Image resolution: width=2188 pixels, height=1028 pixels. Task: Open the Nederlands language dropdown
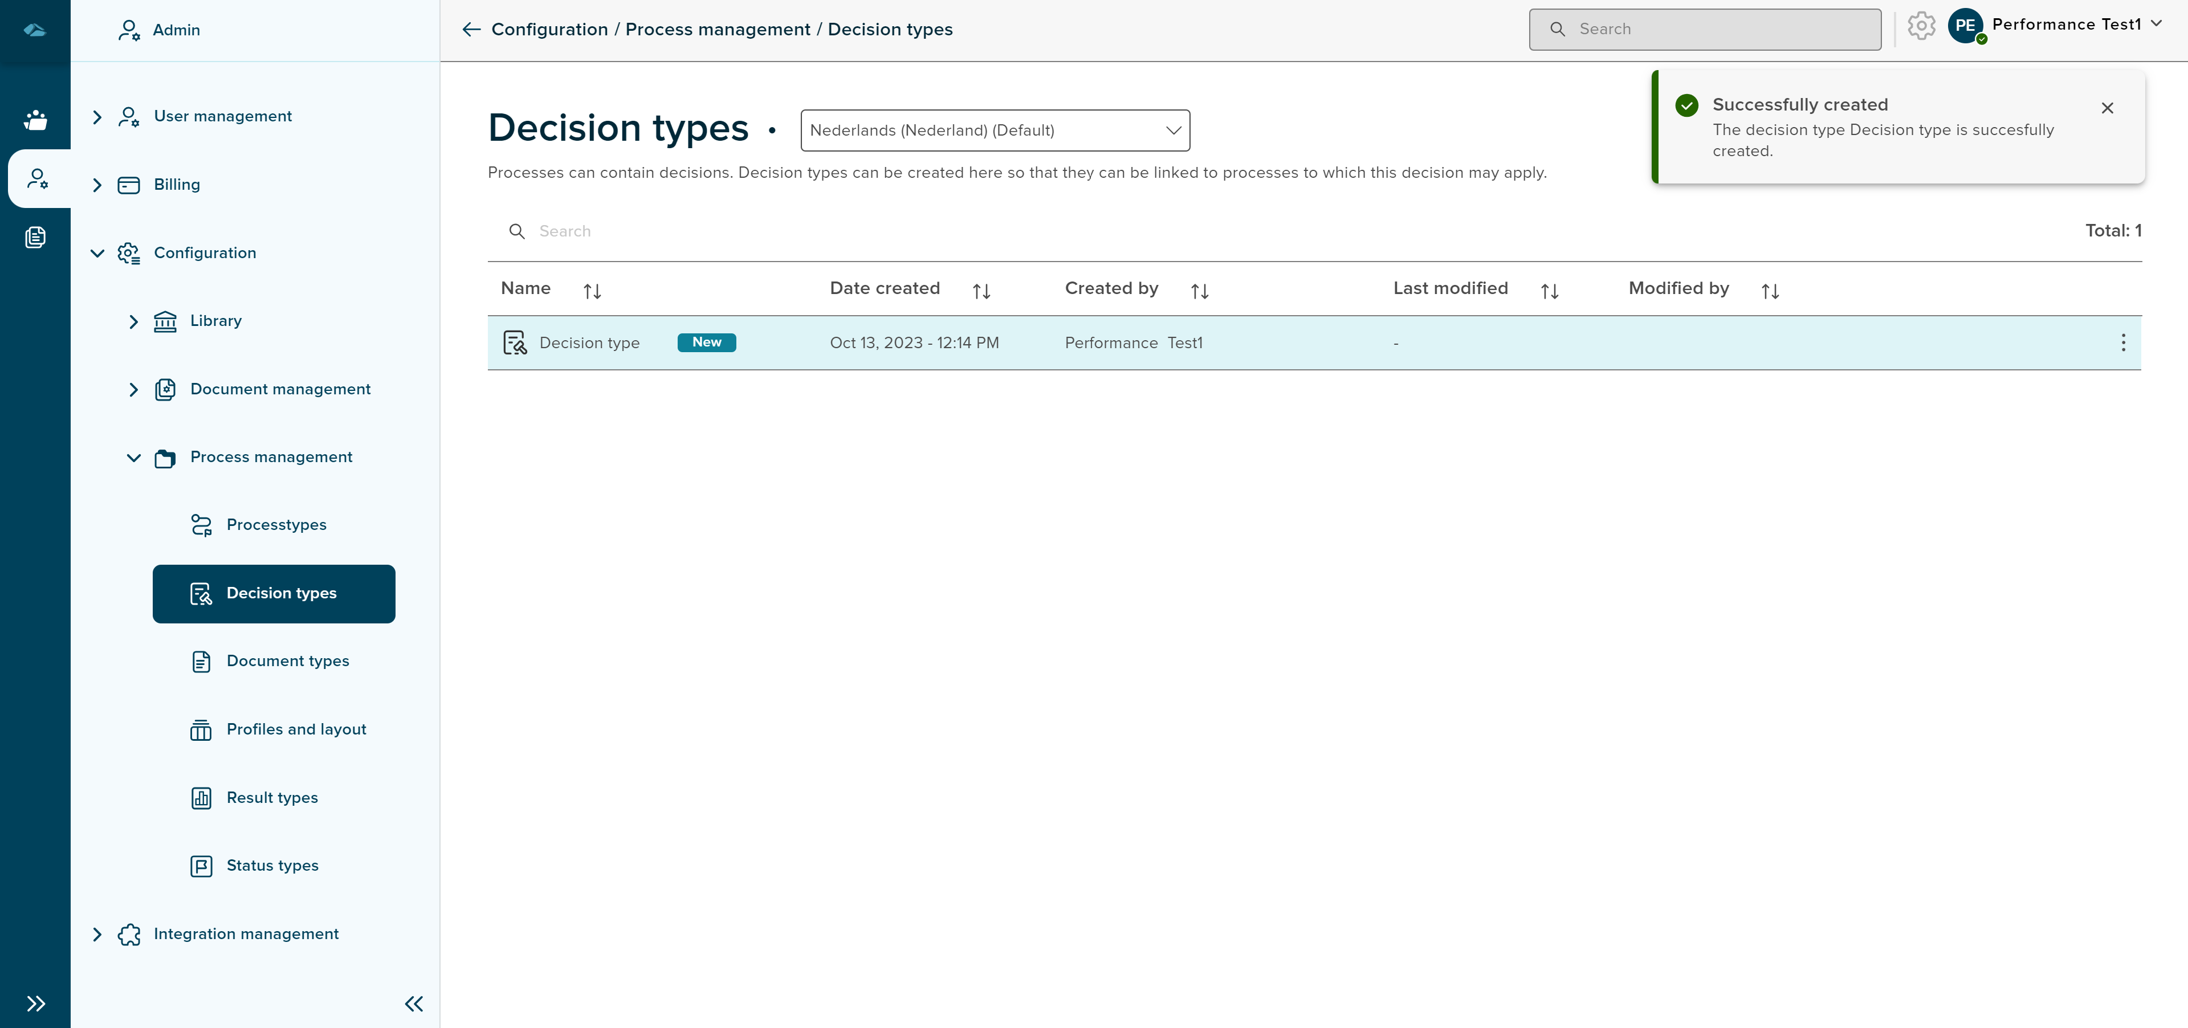[x=995, y=130]
